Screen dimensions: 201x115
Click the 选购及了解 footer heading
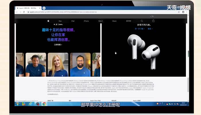(x=50, y=101)
